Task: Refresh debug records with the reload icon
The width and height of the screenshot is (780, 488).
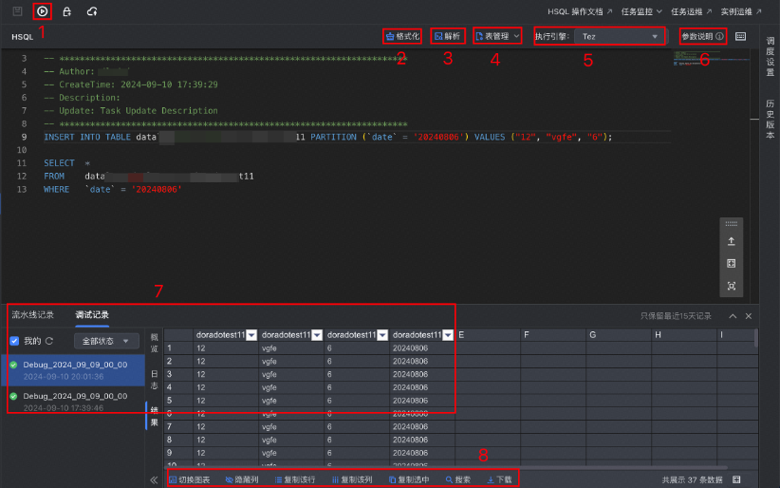Action: 49,341
